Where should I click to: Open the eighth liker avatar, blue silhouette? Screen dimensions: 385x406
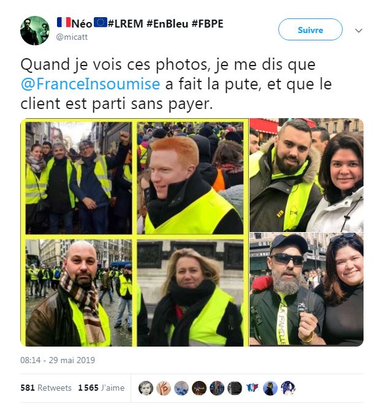270,388
